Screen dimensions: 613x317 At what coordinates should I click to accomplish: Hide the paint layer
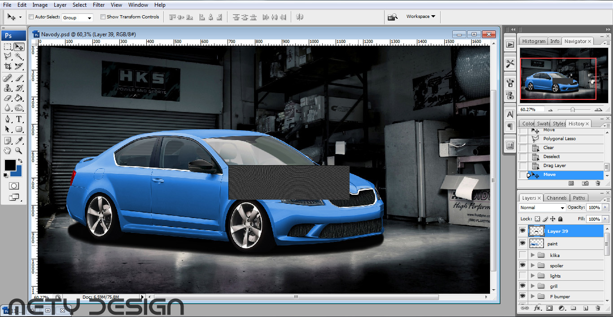[522, 244]
